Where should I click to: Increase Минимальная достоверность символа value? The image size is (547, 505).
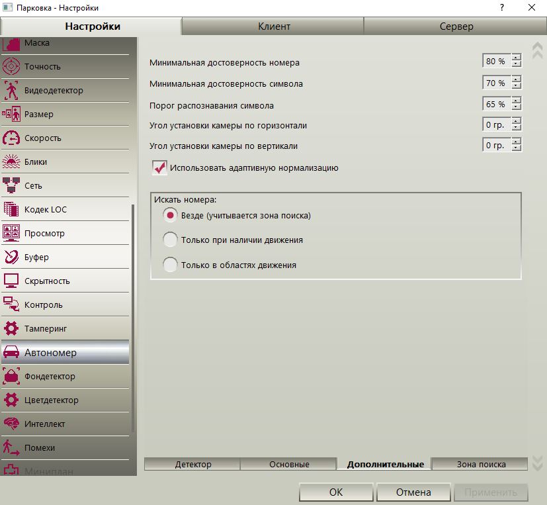(516, 79)
